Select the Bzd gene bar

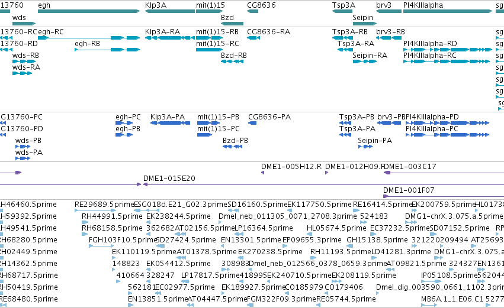(232, 24)
